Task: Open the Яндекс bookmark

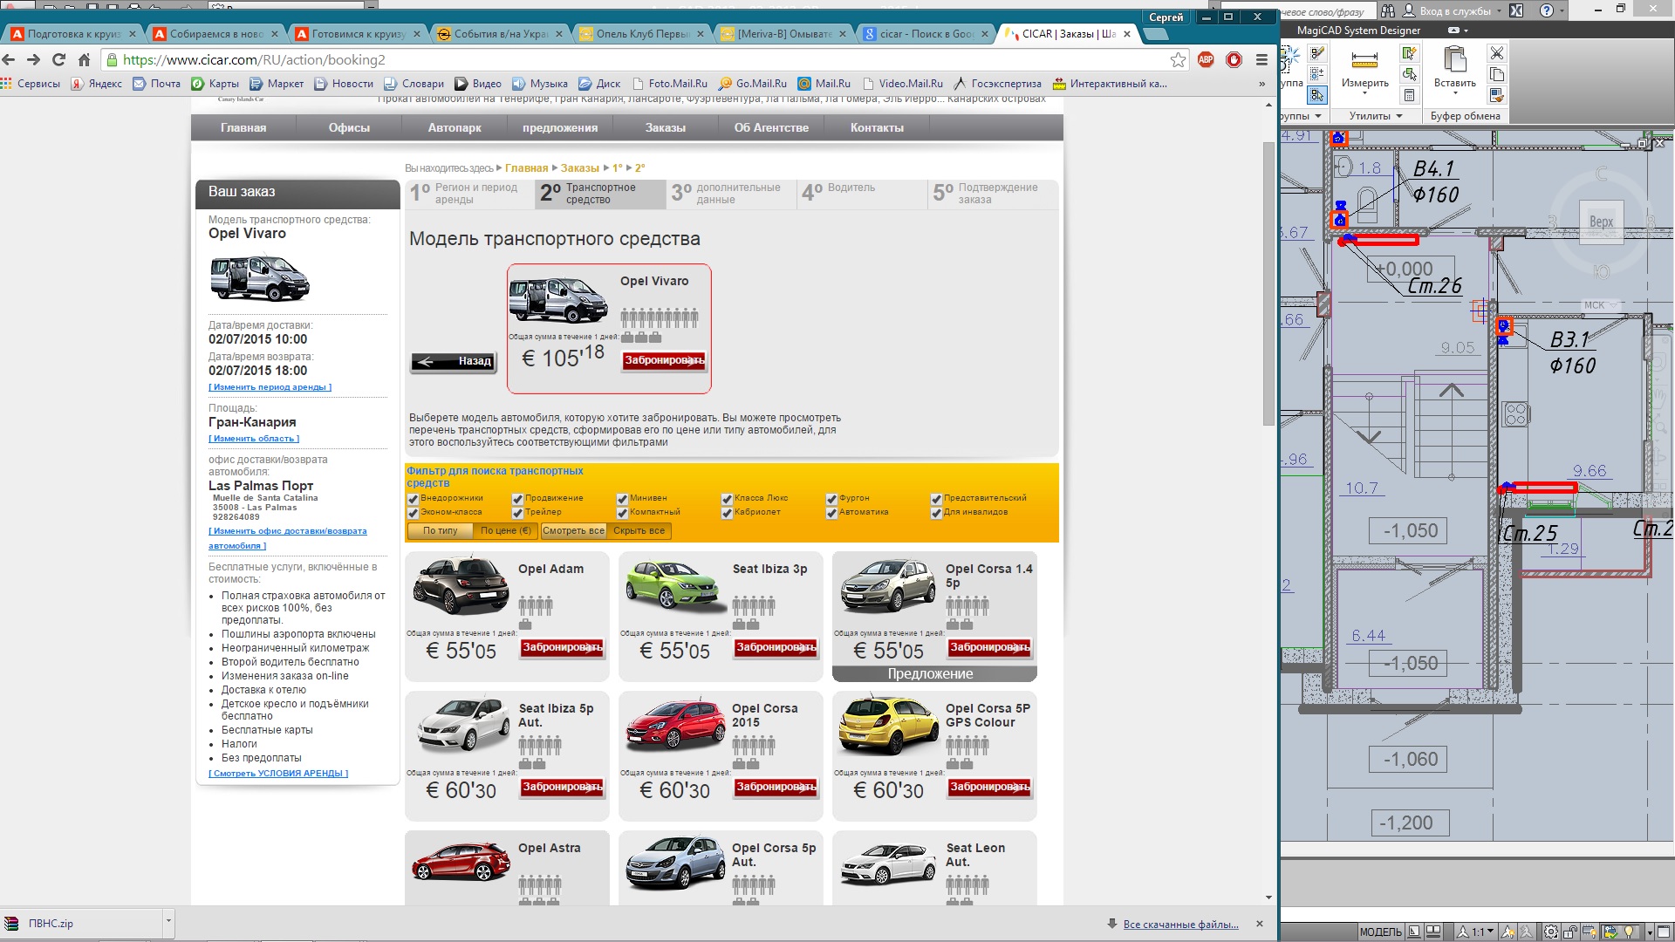Action: pos(97,84)
